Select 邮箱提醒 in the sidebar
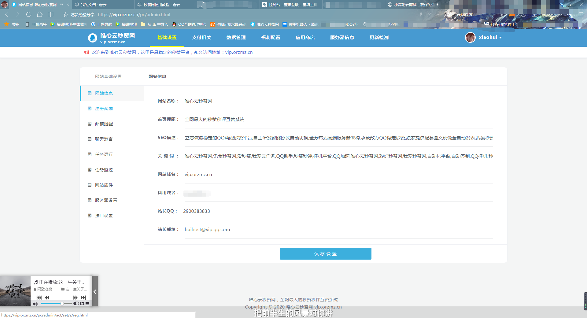The image size is (587, 318). tap(112, 124)
